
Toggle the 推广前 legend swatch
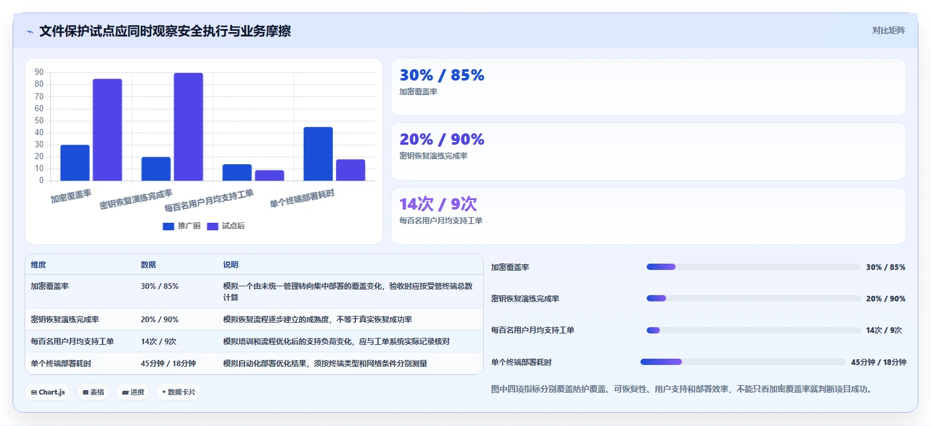coord(168,226)
